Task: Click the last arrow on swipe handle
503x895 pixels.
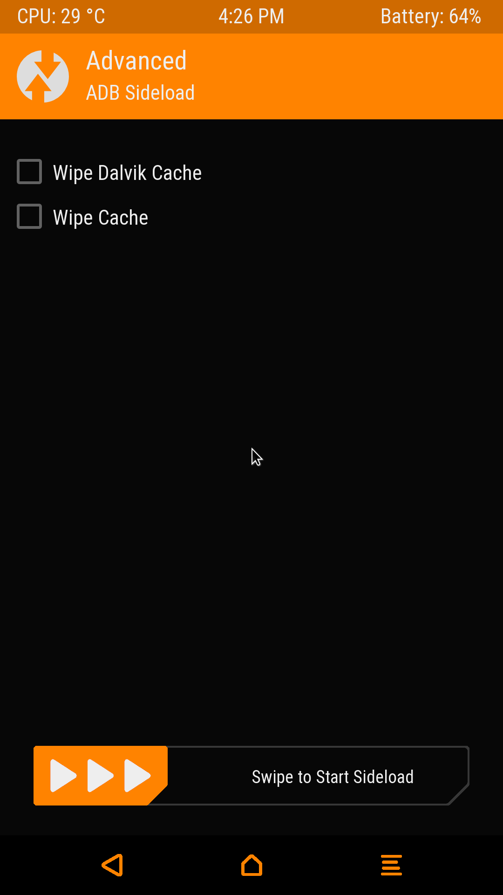Action: 137,776
